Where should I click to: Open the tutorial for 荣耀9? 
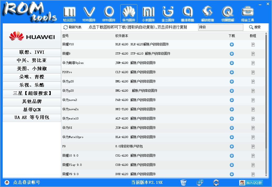tap(253, 54)
